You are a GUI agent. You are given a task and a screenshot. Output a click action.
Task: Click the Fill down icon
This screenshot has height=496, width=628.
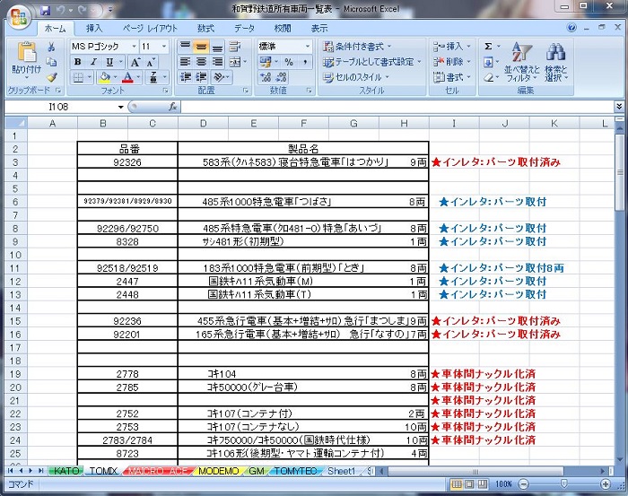pos(488,62)
